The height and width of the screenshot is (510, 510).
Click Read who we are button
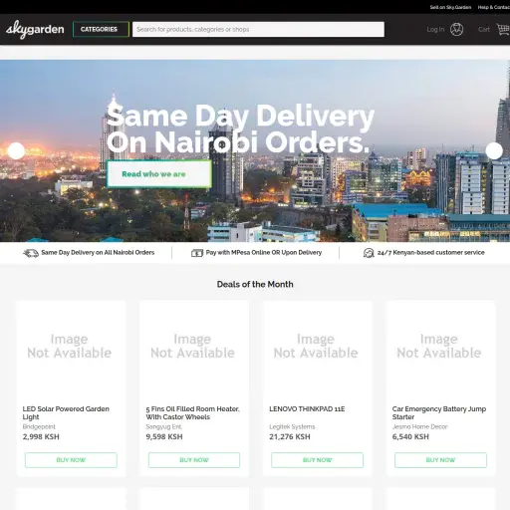point(159,174)
